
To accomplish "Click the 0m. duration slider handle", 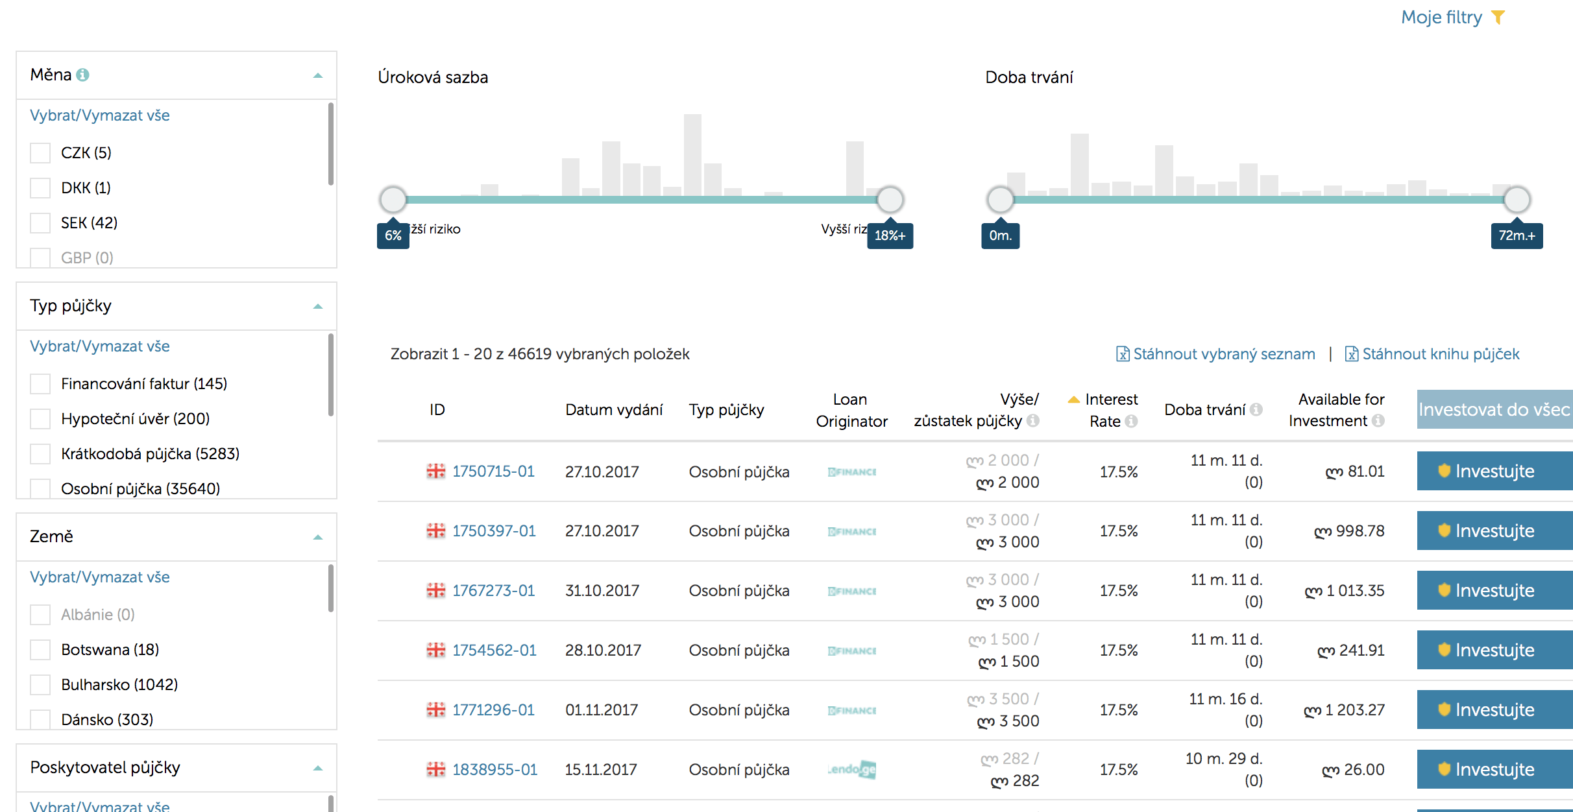I will 1000,200.
